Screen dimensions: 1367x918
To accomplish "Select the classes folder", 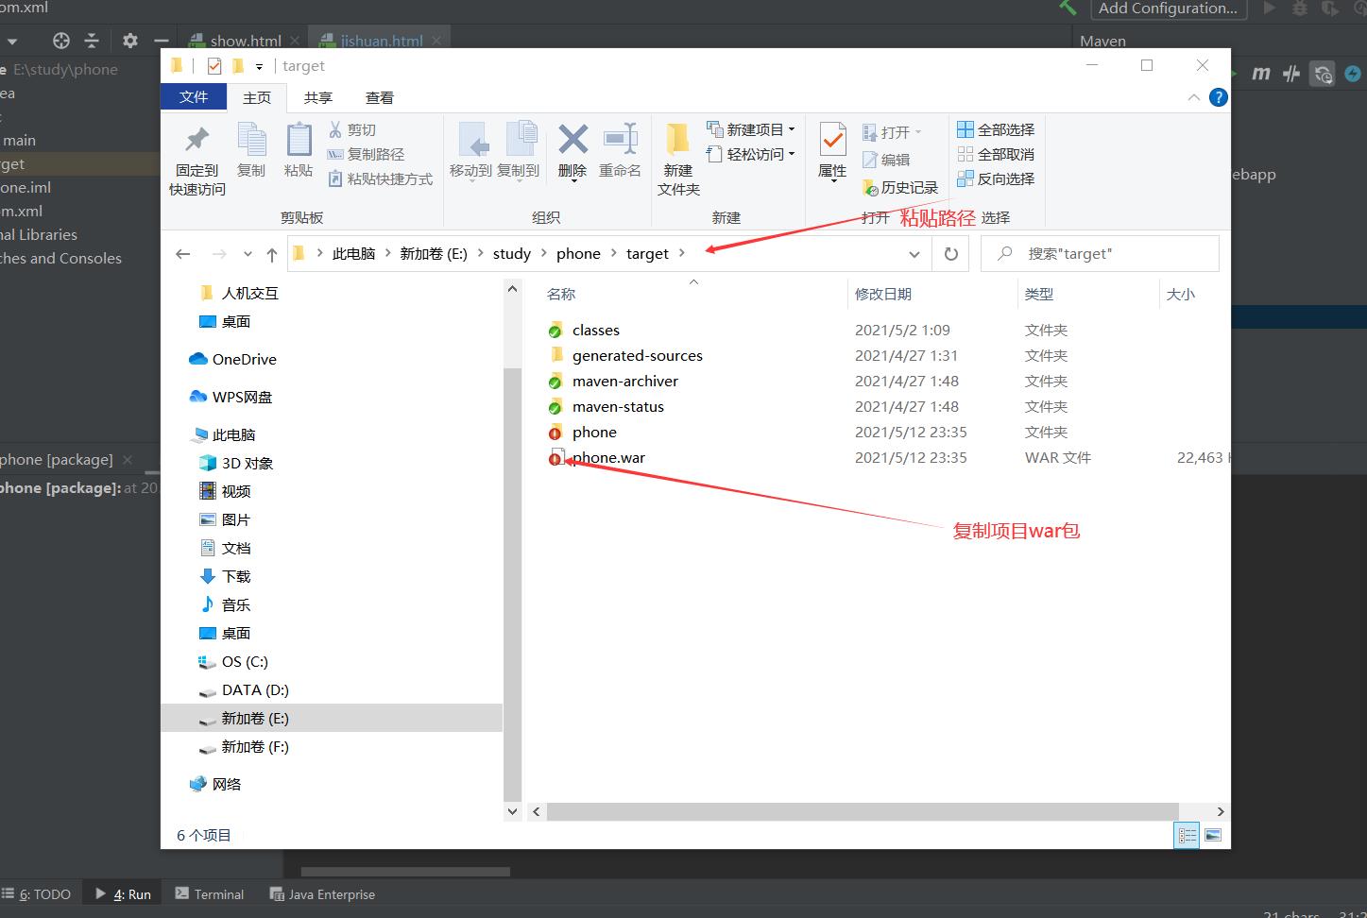I will point(596,330).
